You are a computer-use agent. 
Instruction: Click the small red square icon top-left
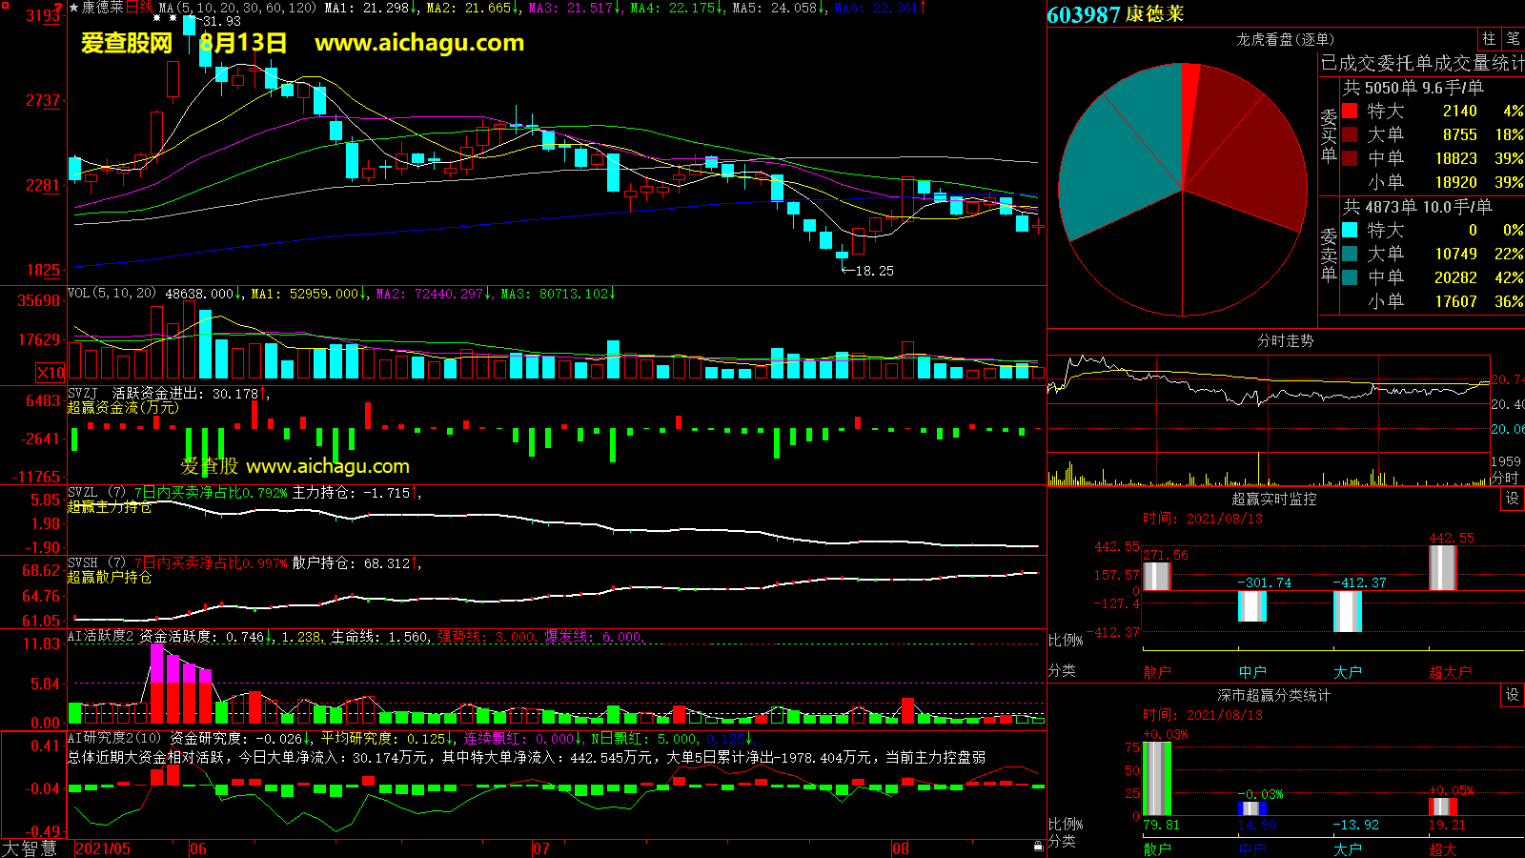point(4,6)
